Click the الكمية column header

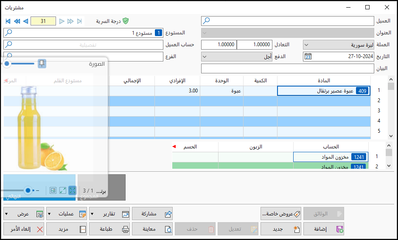(x=260, y=81)
